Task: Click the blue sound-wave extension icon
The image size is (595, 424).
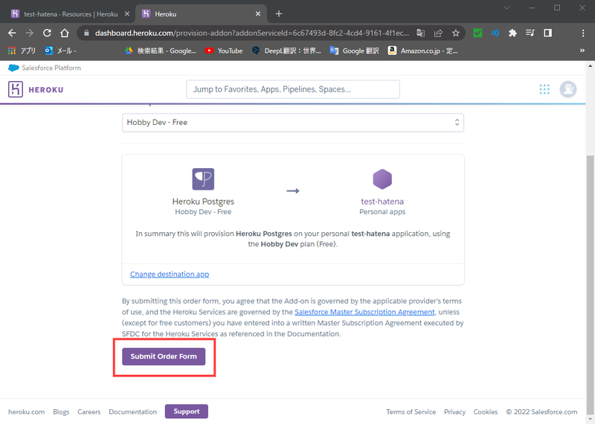Action: (495, 33)
